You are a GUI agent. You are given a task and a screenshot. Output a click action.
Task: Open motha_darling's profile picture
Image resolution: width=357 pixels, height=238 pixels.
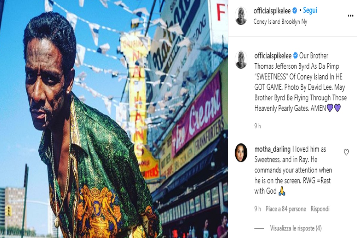click(241, 153)
